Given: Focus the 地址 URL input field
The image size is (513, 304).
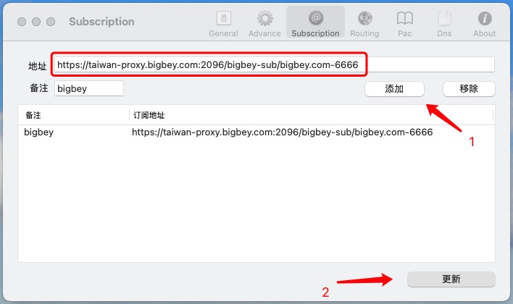Looking at the screenshot, I should 274,64.
